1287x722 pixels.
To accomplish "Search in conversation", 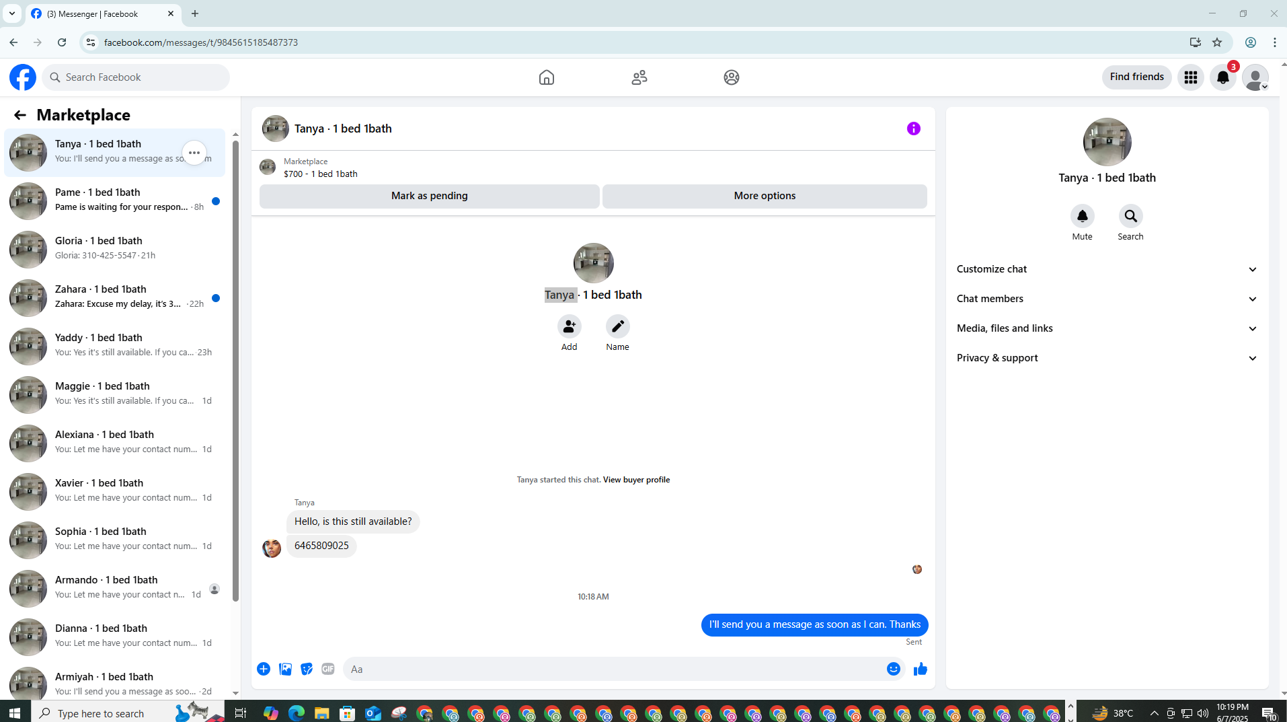I will pyautogui.click(x=1131, y=216).
